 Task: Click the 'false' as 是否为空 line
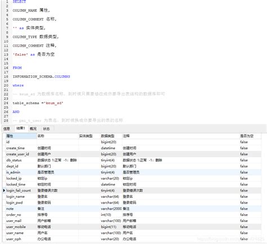tap(34, 55)
